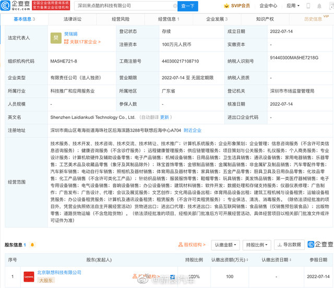Switch to the 经营风险 tab
Viewport: 334px width, 288px height.
121,19
